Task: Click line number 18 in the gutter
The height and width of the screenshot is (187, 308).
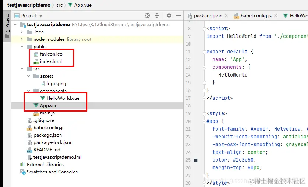Action: 188,106
